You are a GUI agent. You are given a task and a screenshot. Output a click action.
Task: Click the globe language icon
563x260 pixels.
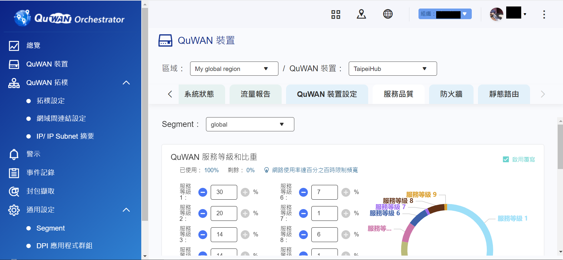(388, 14)
